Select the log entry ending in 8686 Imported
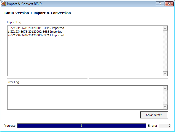 point(35,32)
